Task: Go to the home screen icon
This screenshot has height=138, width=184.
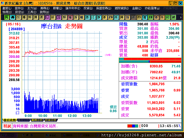Action: point(13,17)
